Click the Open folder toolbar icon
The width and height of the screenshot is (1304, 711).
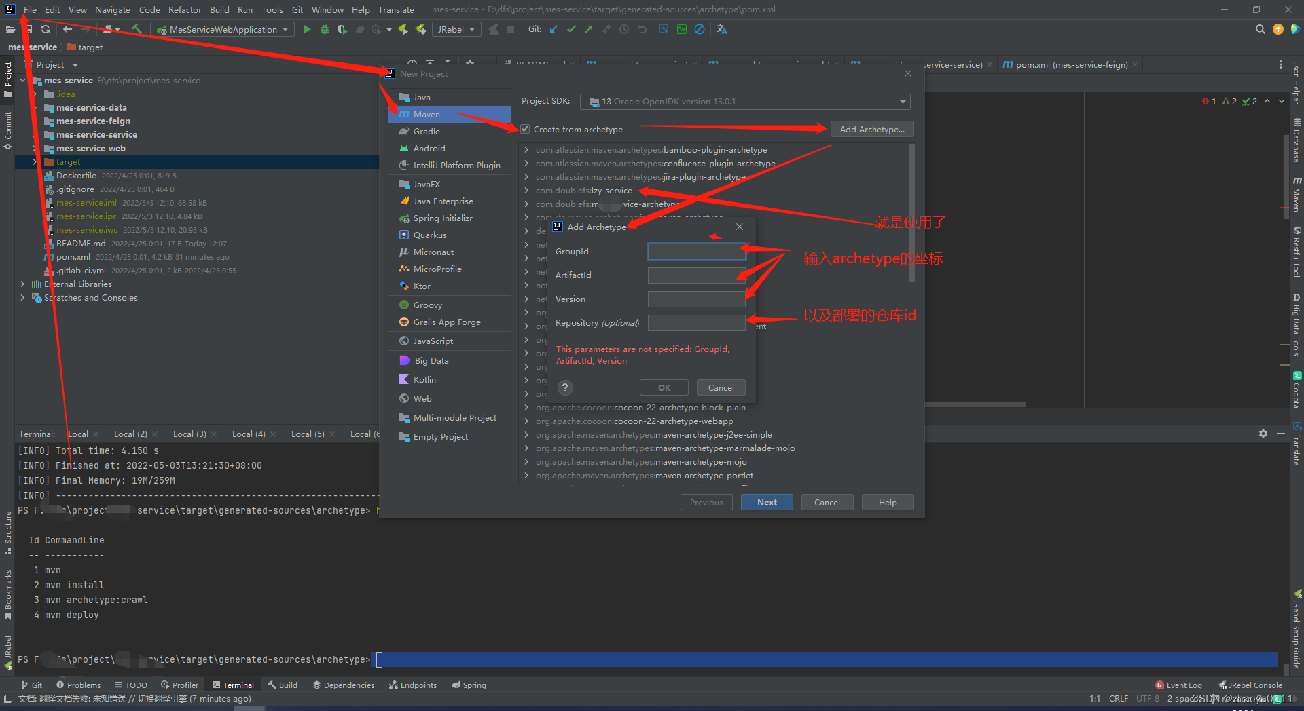click(x=10, y=29)
